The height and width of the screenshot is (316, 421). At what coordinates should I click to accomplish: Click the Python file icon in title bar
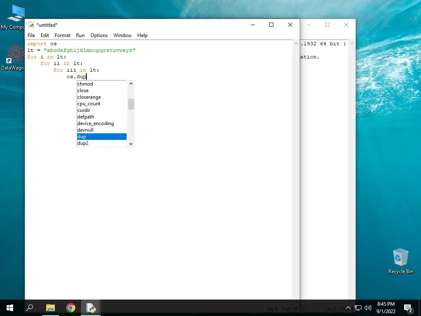[31, 25]
